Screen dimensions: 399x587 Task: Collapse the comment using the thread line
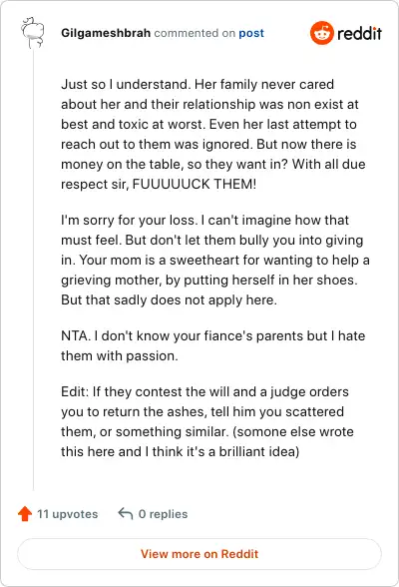coord(33,270)
